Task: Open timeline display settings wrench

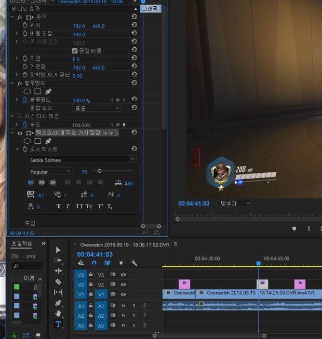Action: tap(135, 263)
